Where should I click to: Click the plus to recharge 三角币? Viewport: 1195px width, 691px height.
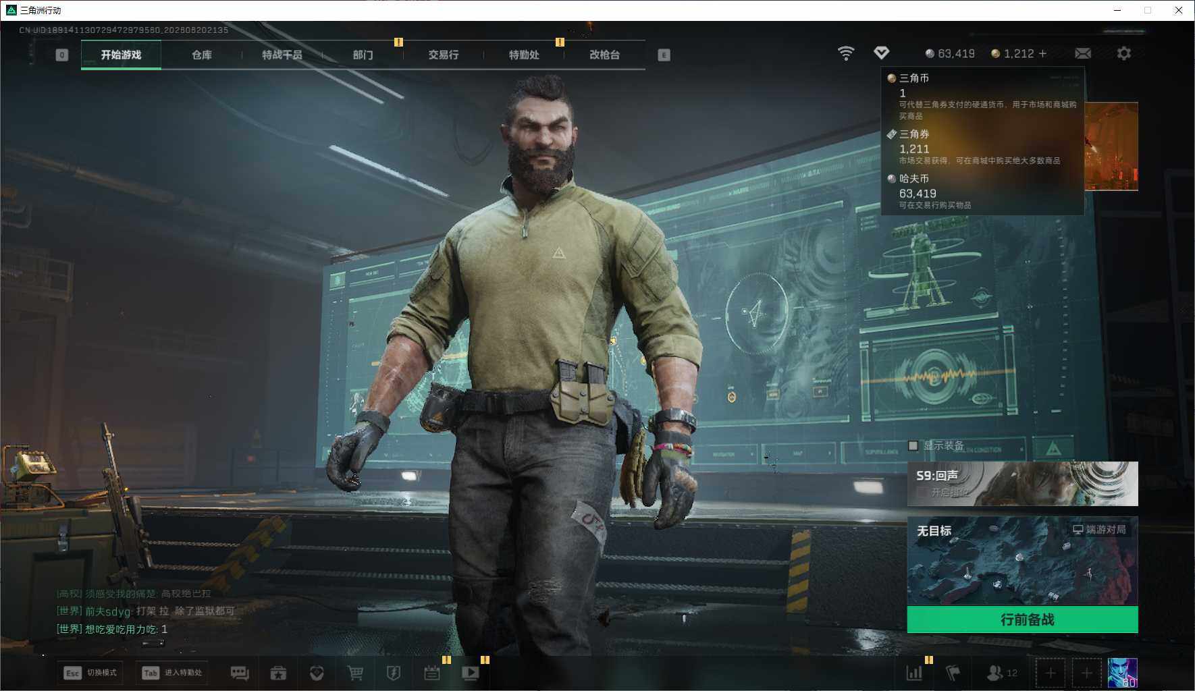pos(1042,53)
